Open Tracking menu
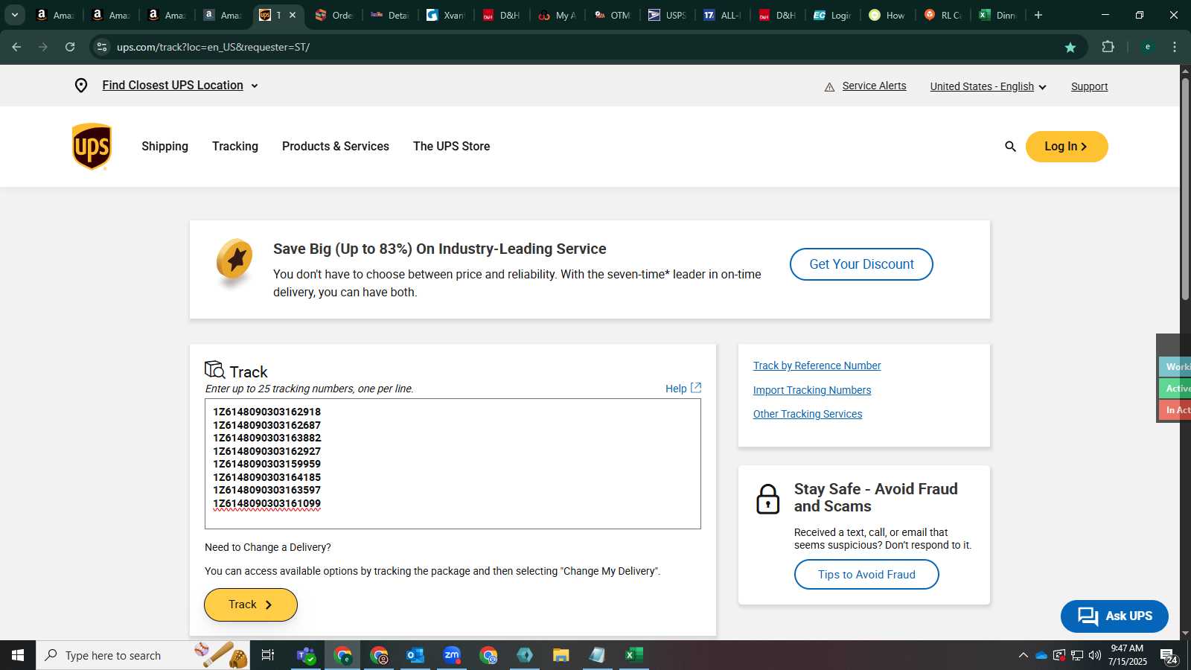Viewport: 1191px width, 670px height. [235, 147]
